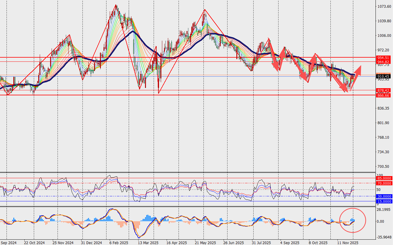Select the 13 Mar 2025 date label
The width and height of the screenshot is (393, 245).
(x=148, y=243)
